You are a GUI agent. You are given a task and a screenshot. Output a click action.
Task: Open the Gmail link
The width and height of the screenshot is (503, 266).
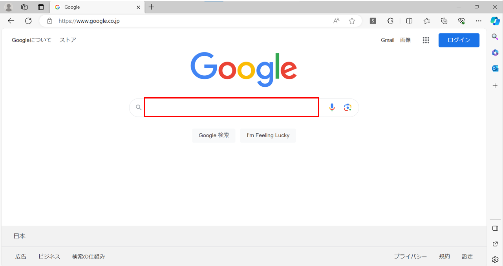[x=388, y=40]
